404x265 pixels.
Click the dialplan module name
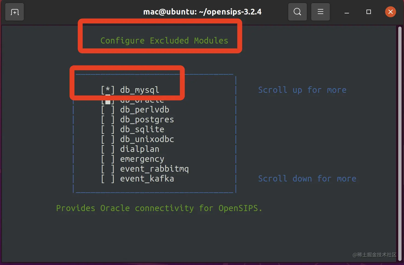pyautogui.click(x=140, y=149)
